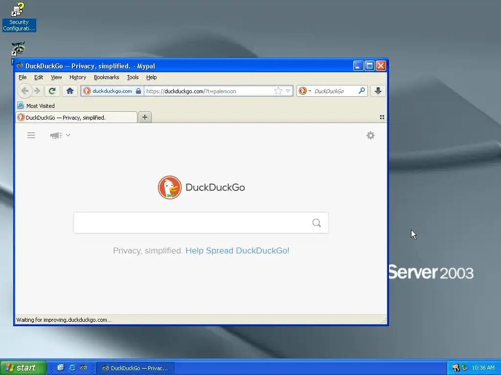Open the File menu

pos(23,77)
